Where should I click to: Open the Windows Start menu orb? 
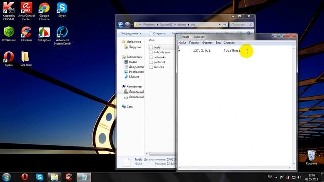pyautogui.click(x=6, y=177)
